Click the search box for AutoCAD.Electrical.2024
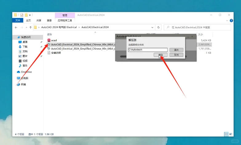The height and width of the screenshot is (145, 241). [197, 27]
